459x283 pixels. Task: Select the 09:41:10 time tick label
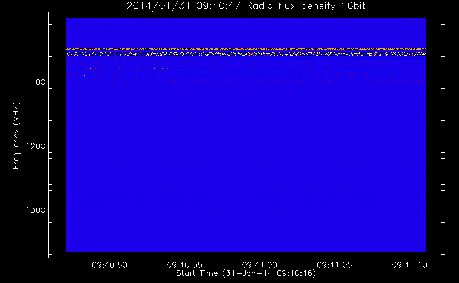410,265
